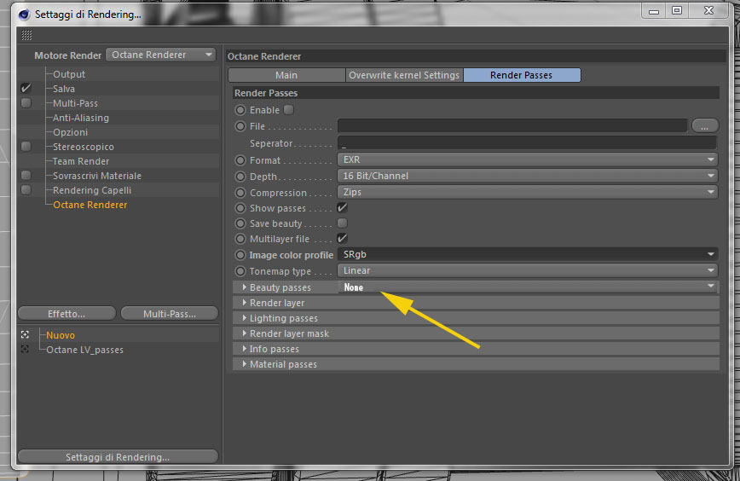Expand the Material passes section
The width and height of the screenshot is (740, 481).
tap(245, 364)
